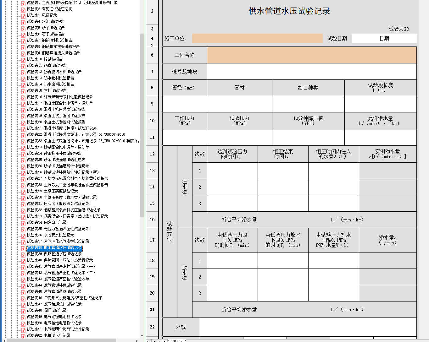The image size is (429, 342).
Task: Click the icon beside 试验表20 混凝土抗渗性能试验报告
Action: 23,122
